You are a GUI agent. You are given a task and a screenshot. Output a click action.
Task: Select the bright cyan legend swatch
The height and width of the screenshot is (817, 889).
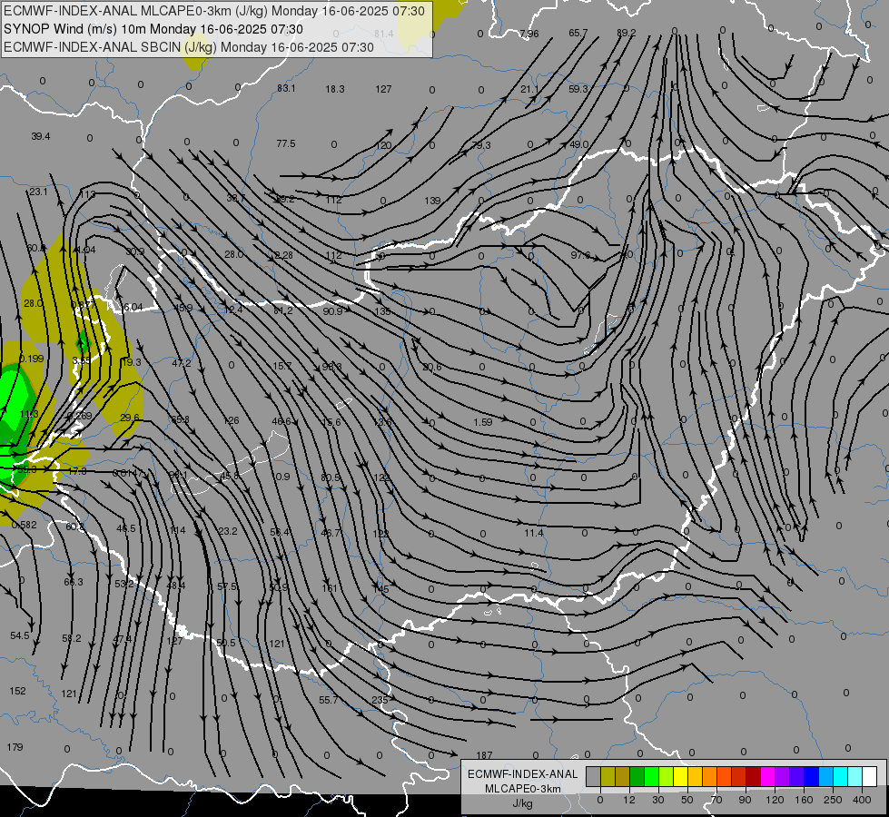click(840, 777)
